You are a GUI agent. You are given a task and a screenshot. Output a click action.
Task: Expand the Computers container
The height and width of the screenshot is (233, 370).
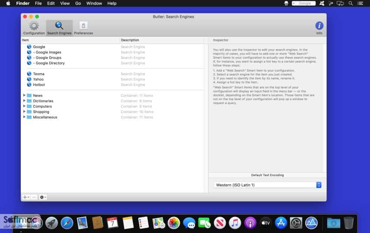pos(24,106)
